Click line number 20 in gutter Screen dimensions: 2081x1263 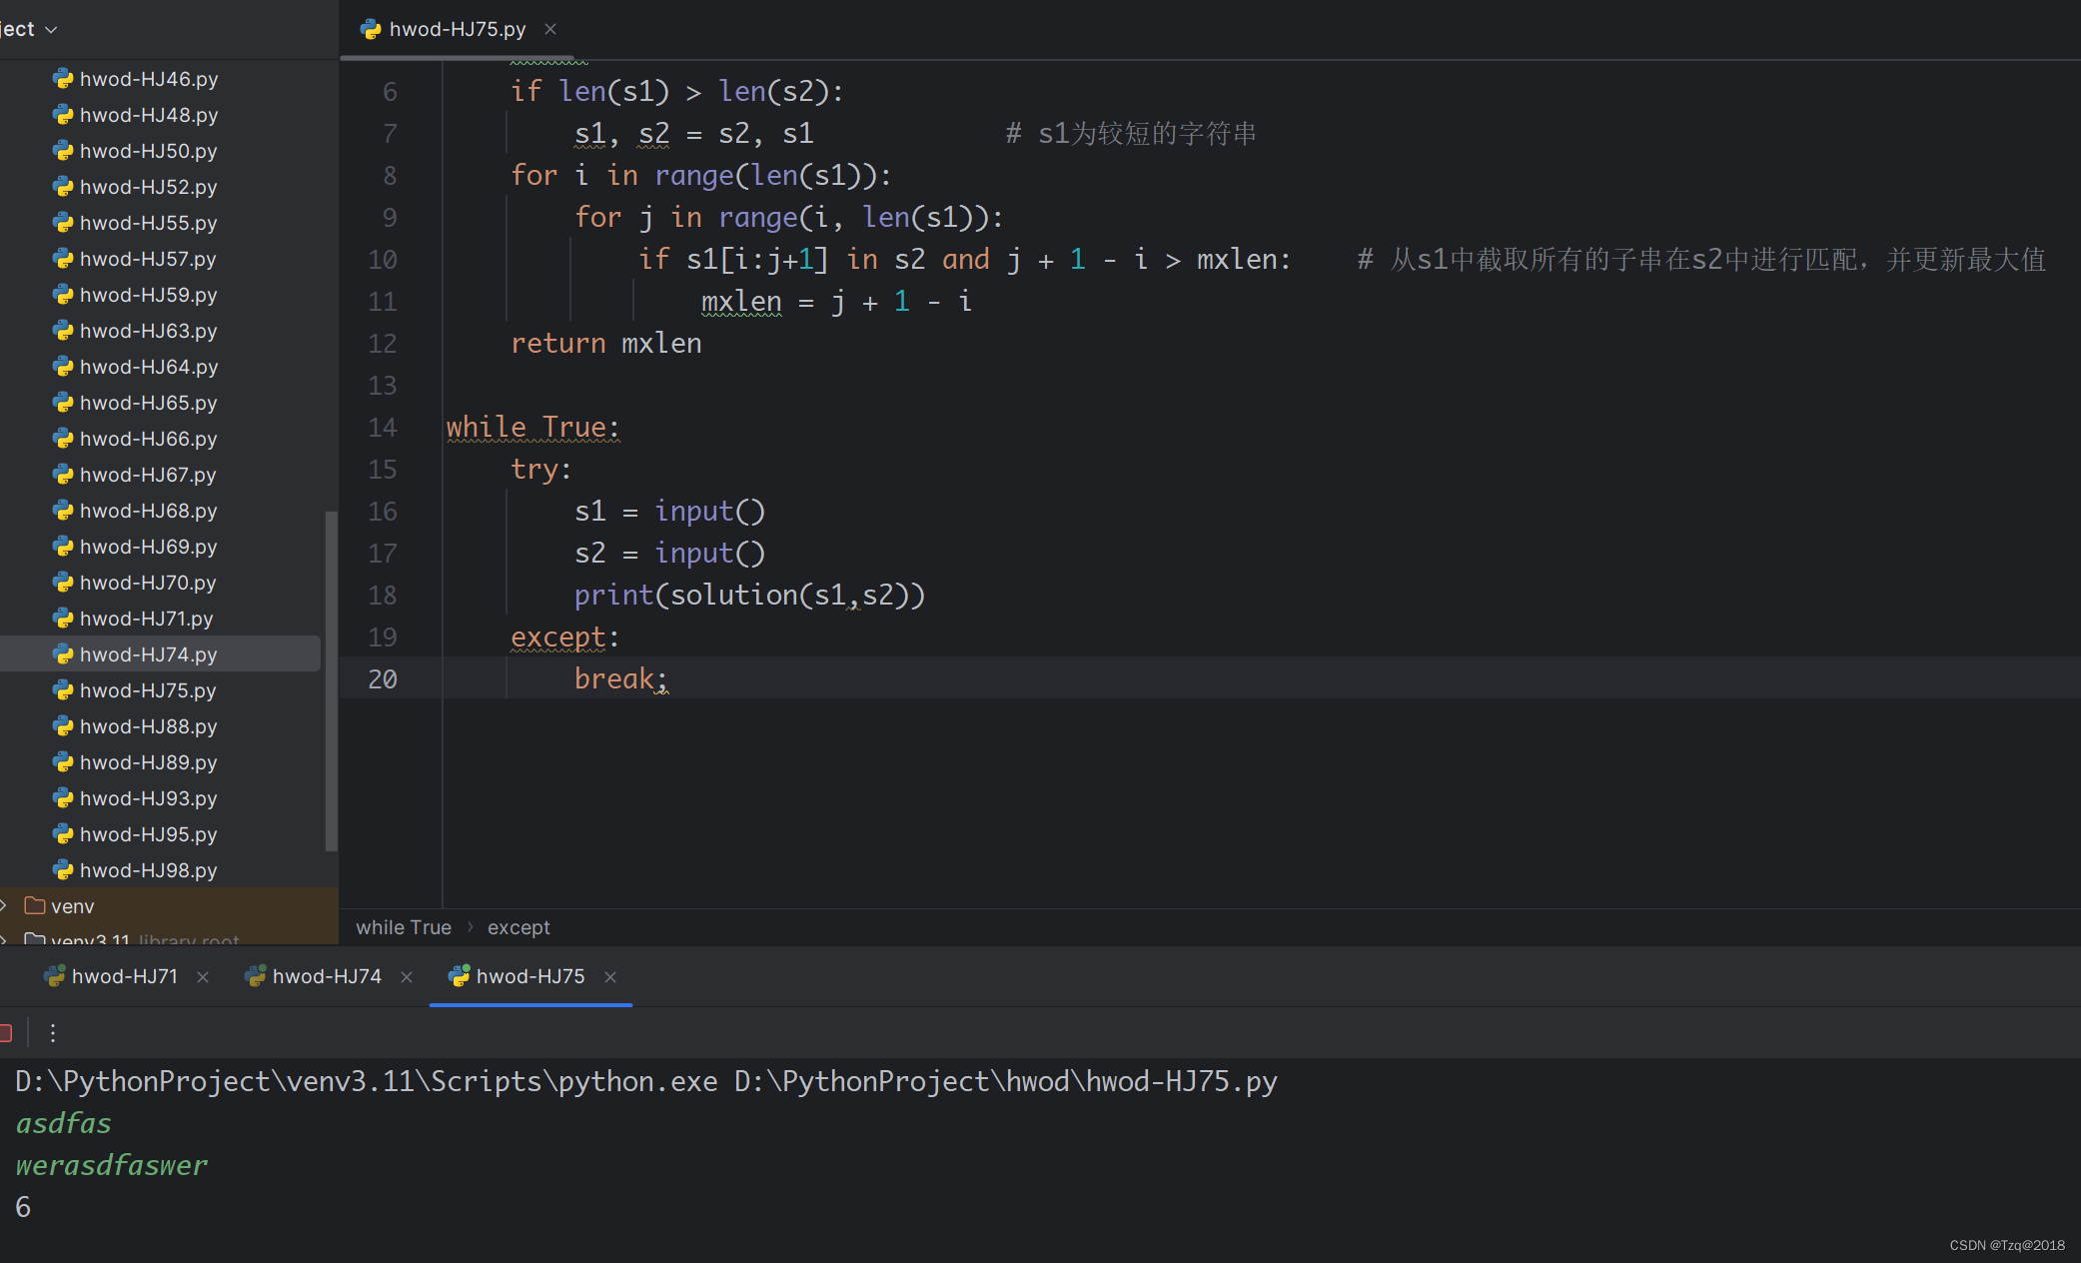[383, 679]
